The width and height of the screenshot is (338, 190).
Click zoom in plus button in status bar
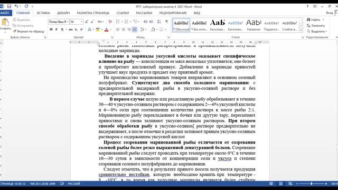[x=326, y=184]
